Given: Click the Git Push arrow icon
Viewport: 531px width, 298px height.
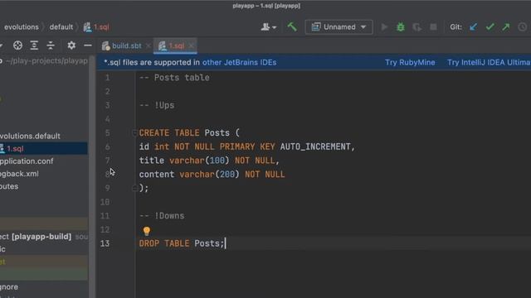Looking at the screenshot, I should tap(506, 27).
